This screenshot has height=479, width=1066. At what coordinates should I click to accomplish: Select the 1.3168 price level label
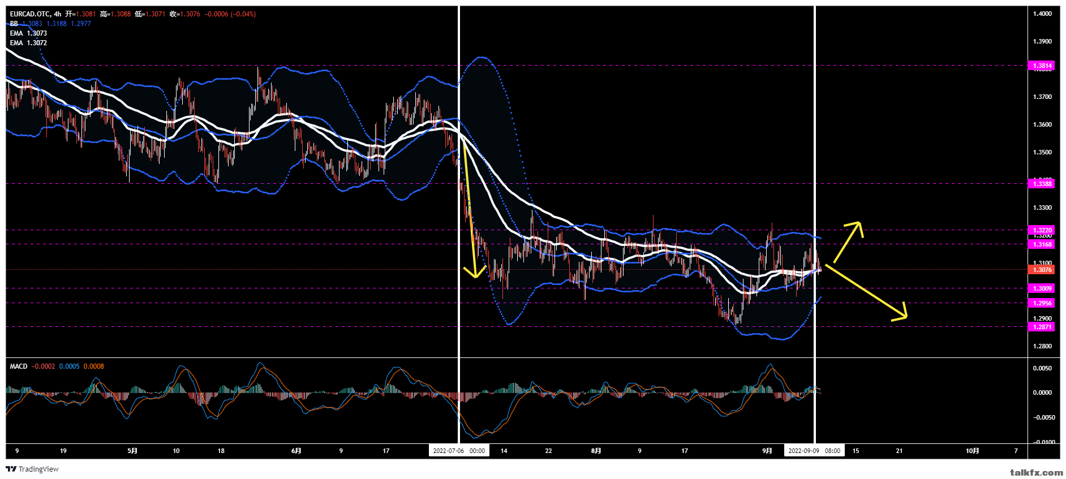1041,244
